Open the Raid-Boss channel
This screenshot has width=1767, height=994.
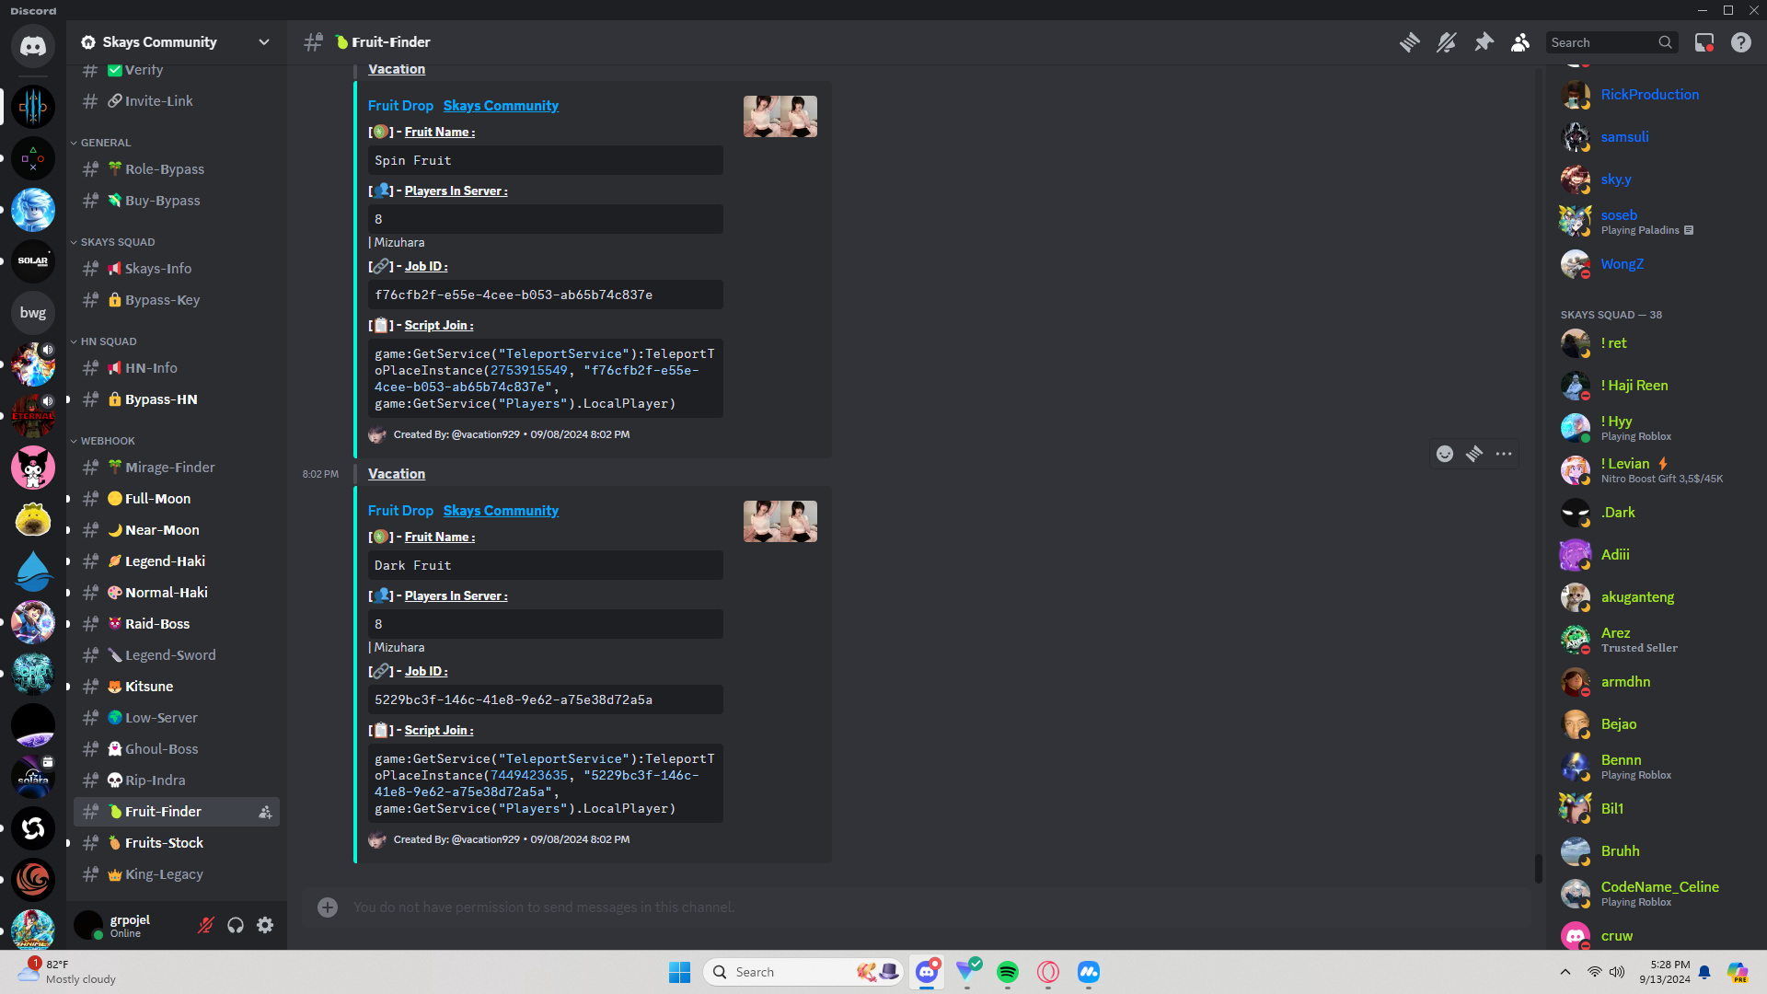pos(177,624)
